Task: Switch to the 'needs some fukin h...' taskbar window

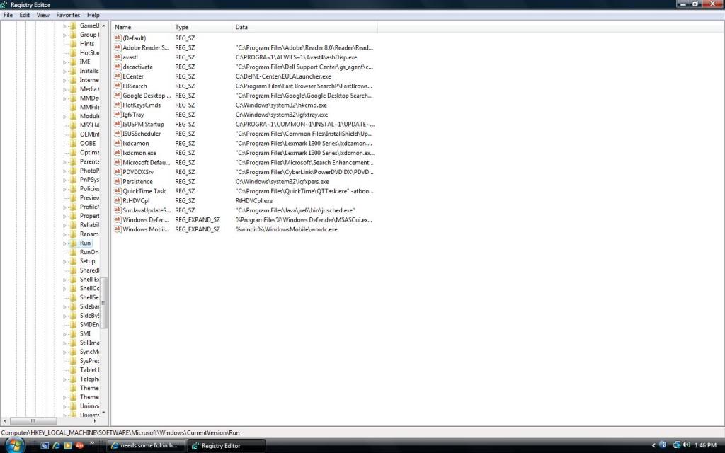Action: [146, 446]
